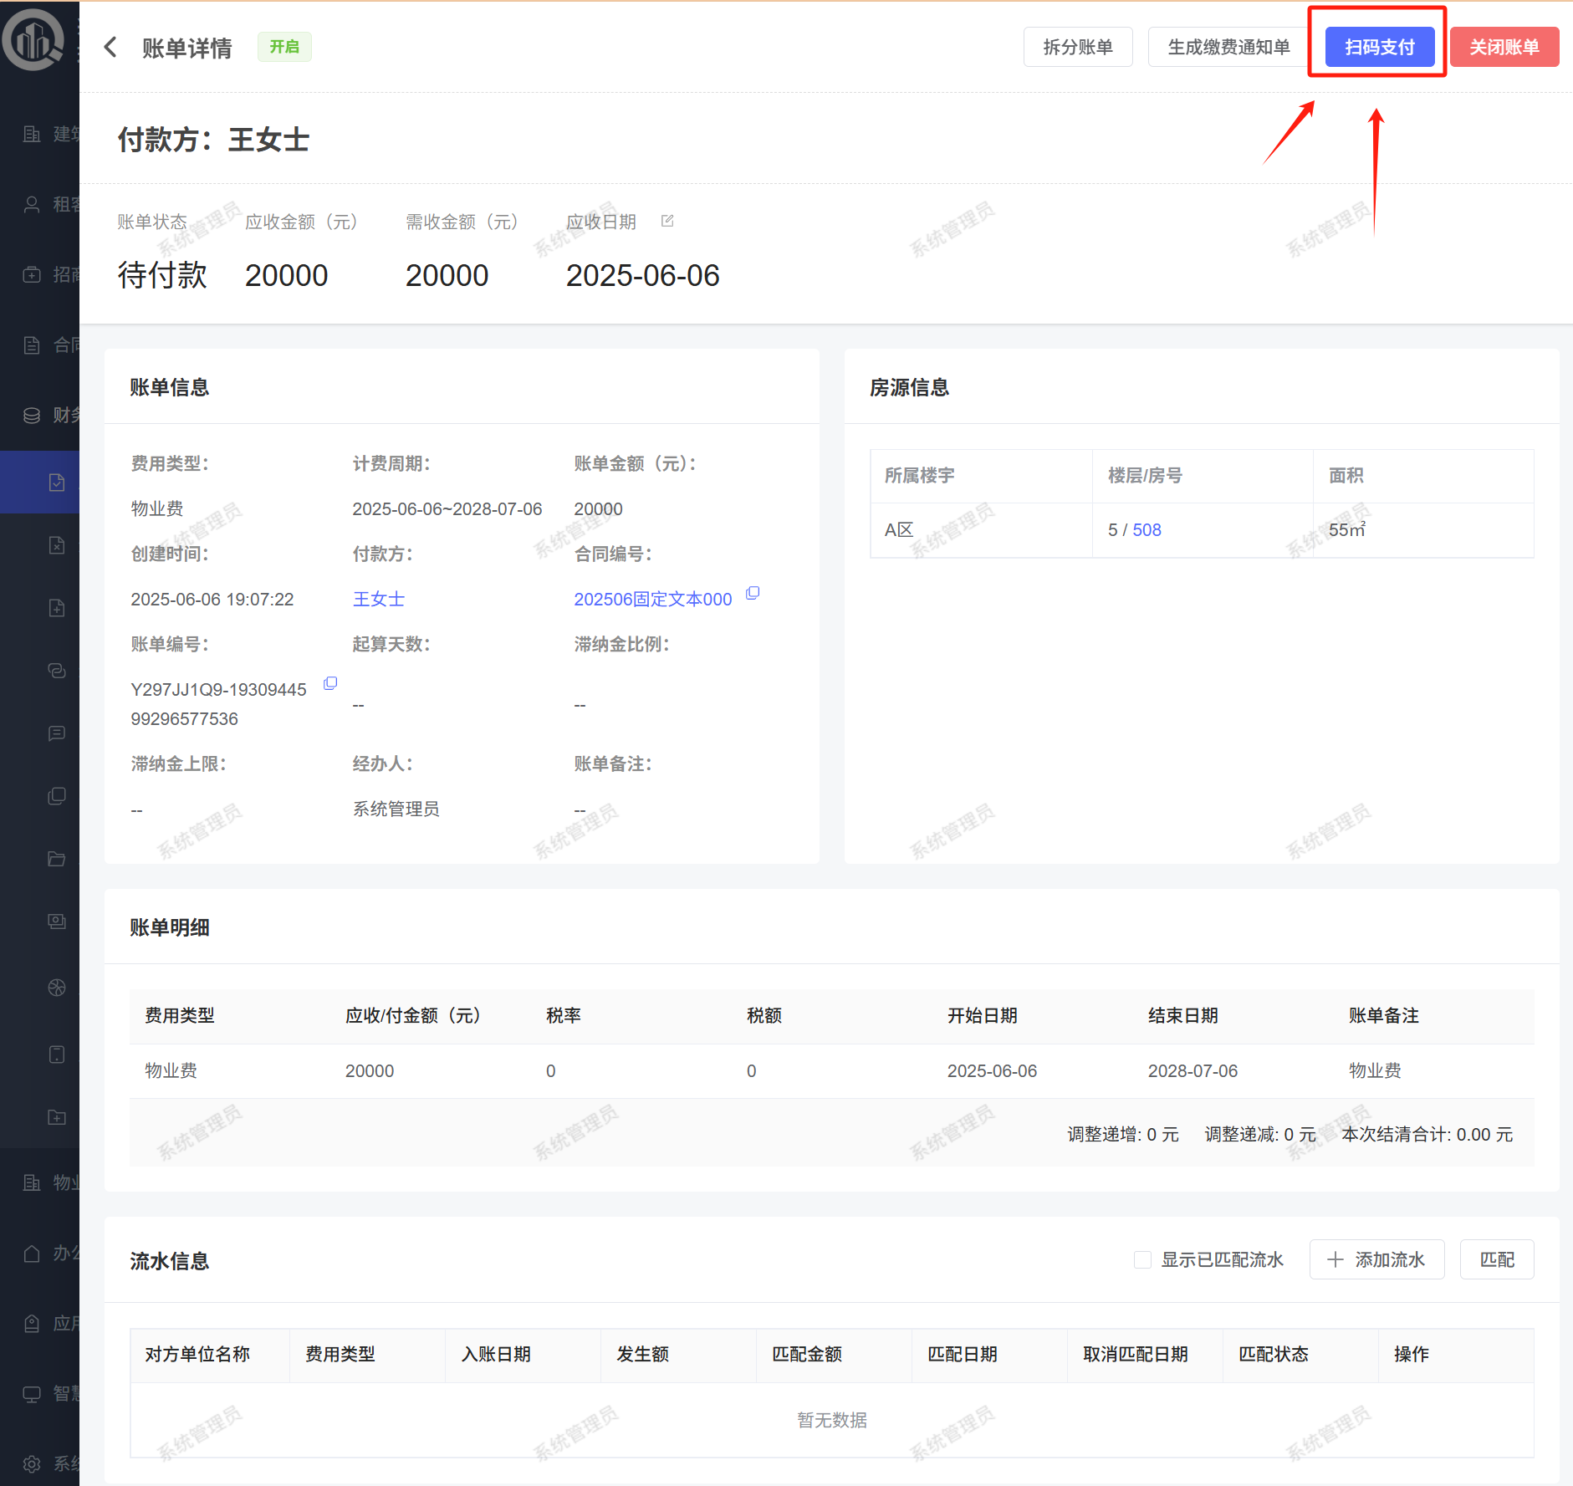The height and width of the screenshot is (1486, 1573).
Task: Select the highlighted checked-document sidebar item
Action: (x=57, y=483)
